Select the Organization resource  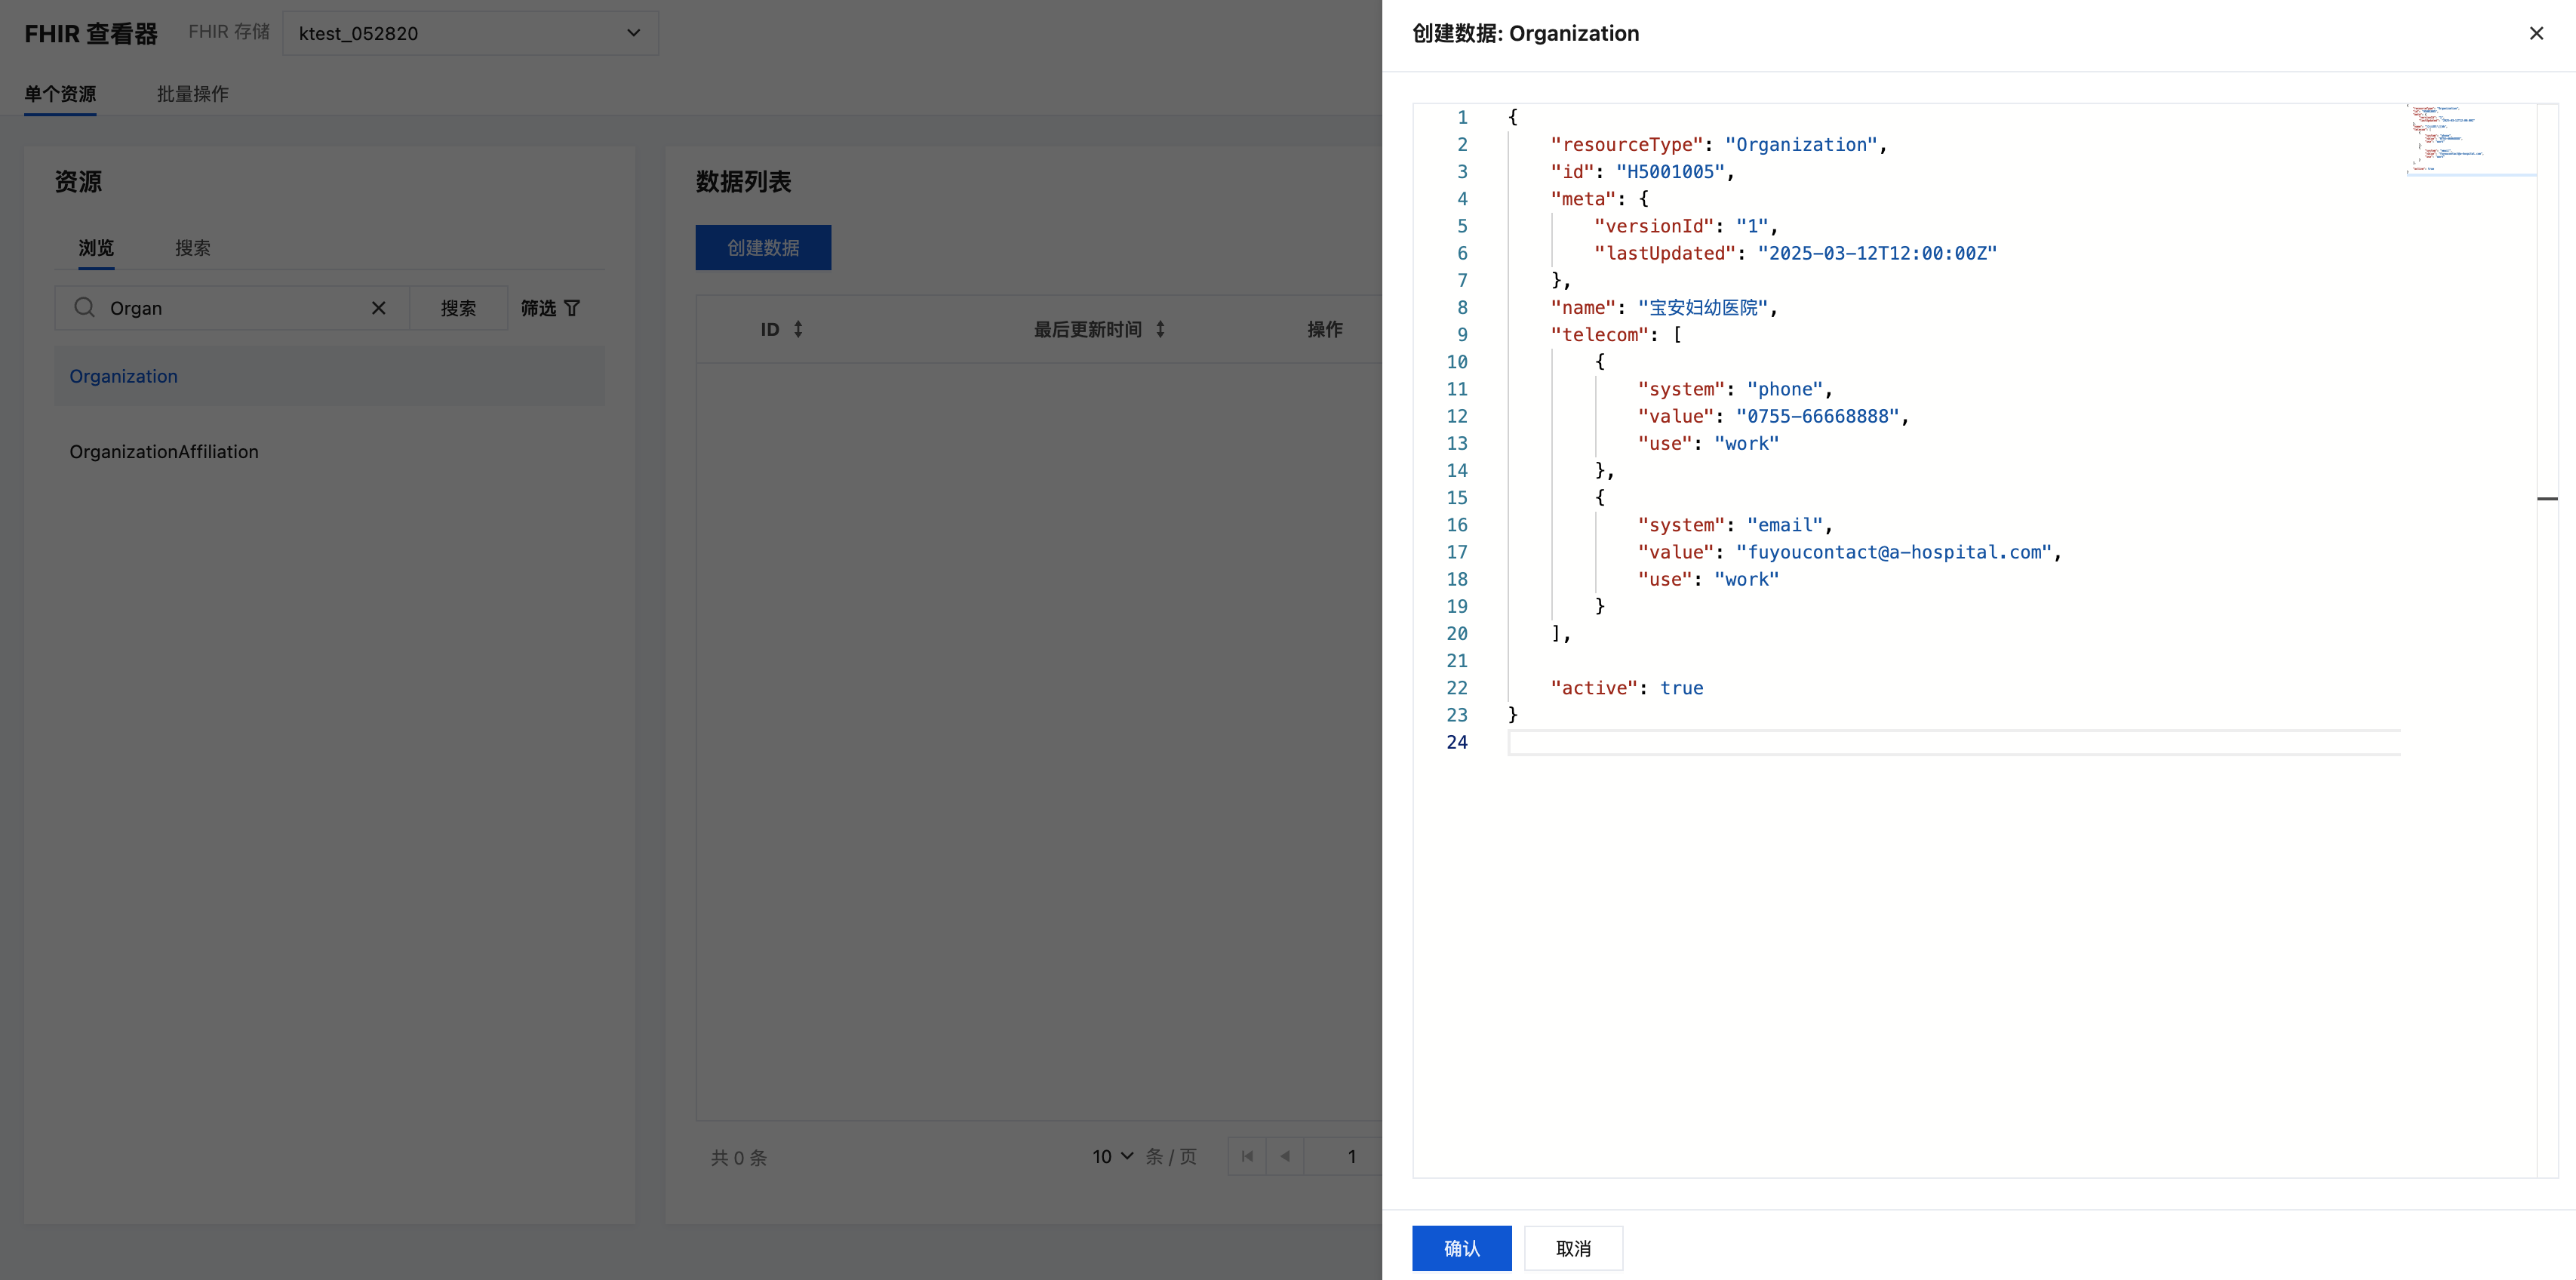tap(329, 376)
